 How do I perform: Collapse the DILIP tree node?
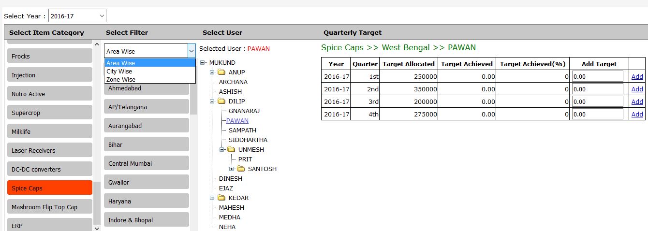pyautogui.click(x=212, y=101)
